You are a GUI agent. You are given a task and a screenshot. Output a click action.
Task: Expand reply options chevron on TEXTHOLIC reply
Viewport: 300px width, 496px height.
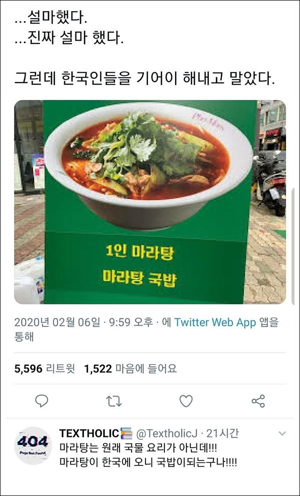pyautogui.click(x=282, y=433)
